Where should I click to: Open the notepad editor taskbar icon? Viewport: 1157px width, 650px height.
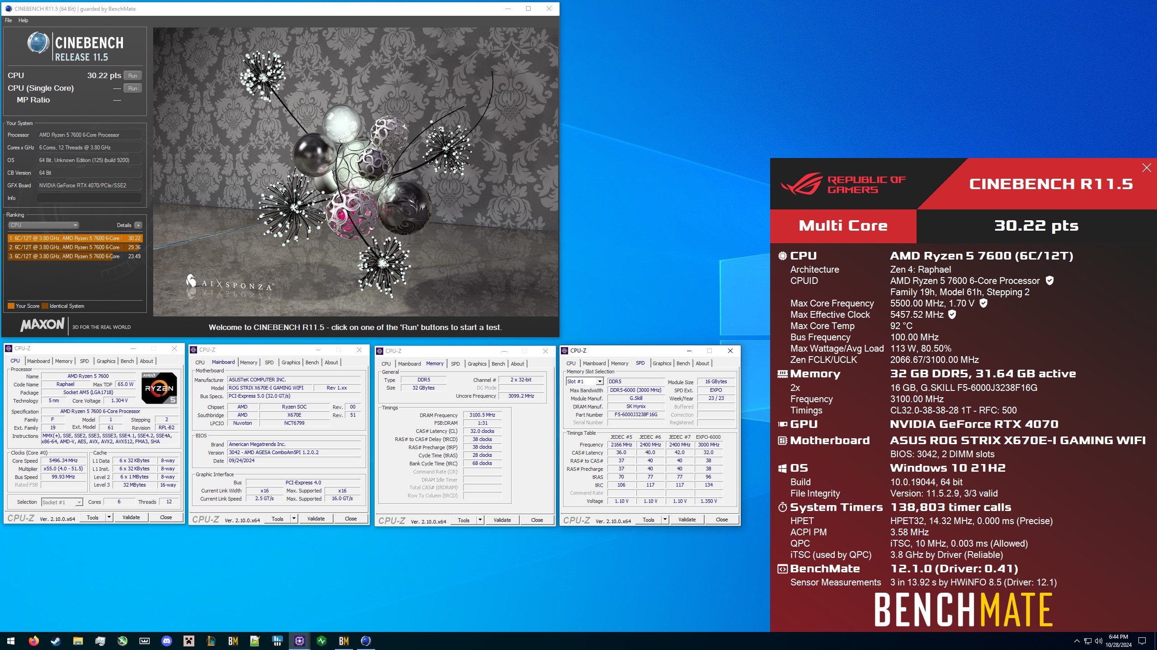255,641
